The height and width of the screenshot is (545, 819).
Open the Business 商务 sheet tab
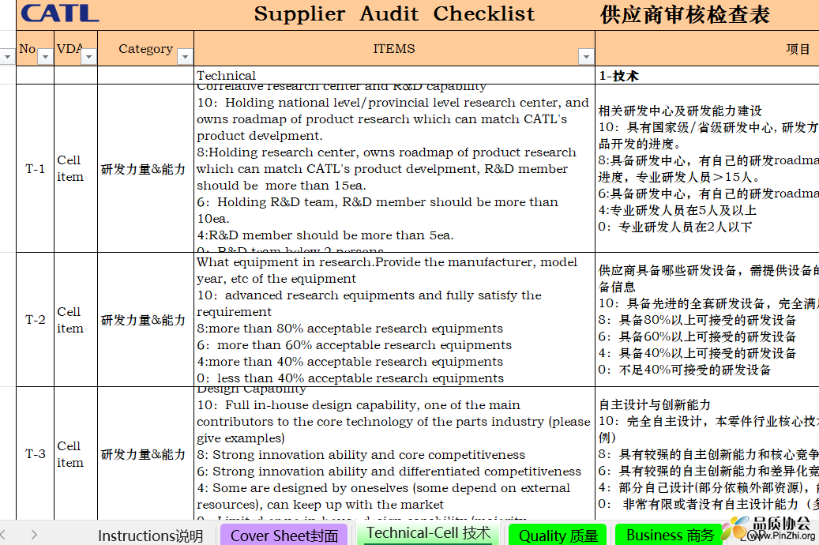coord(671,536)
